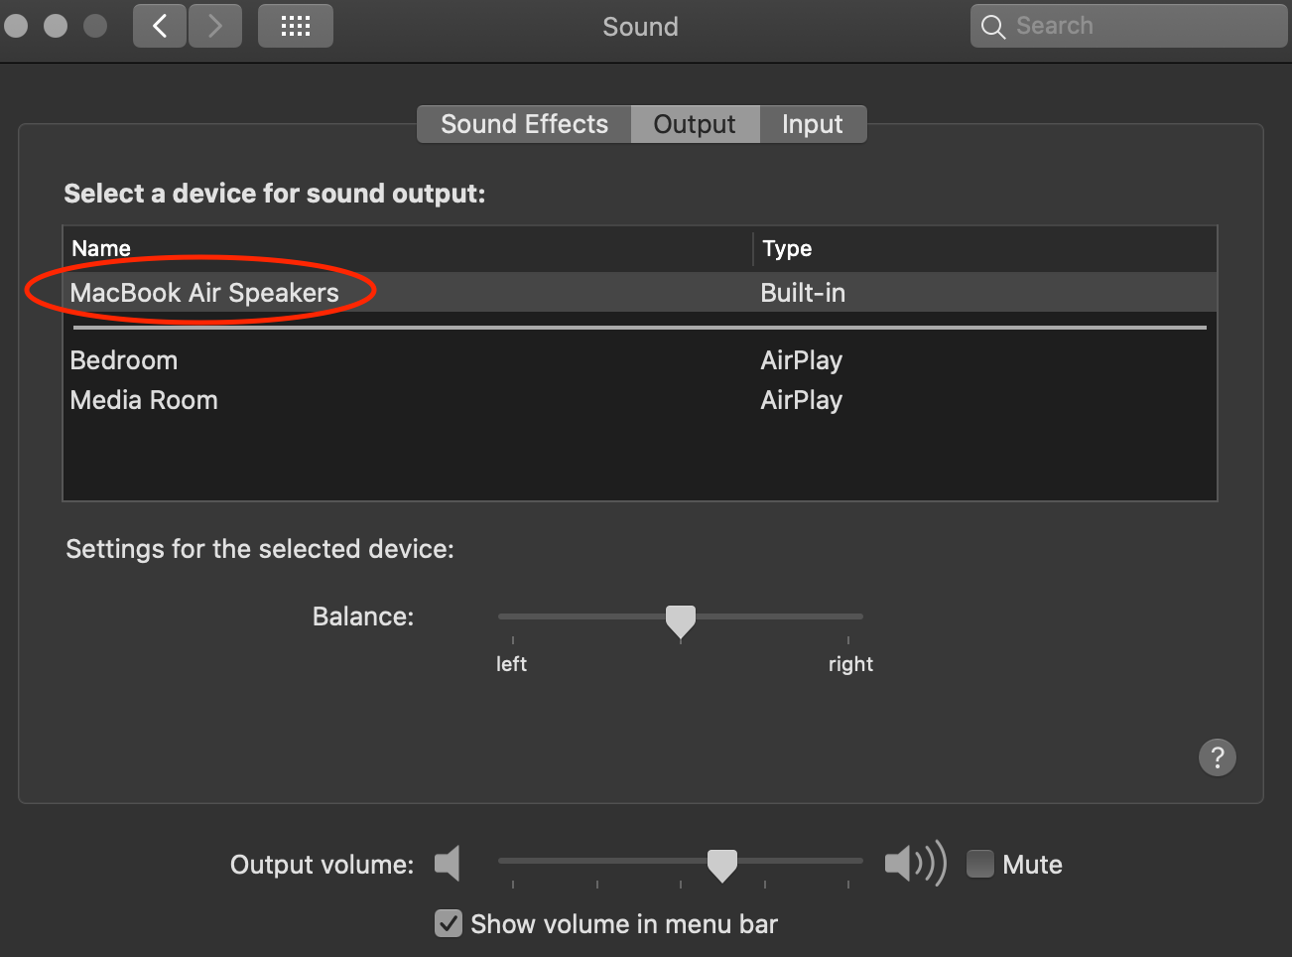
Task: Click the Type column header
Action: (x=786, y=248)
